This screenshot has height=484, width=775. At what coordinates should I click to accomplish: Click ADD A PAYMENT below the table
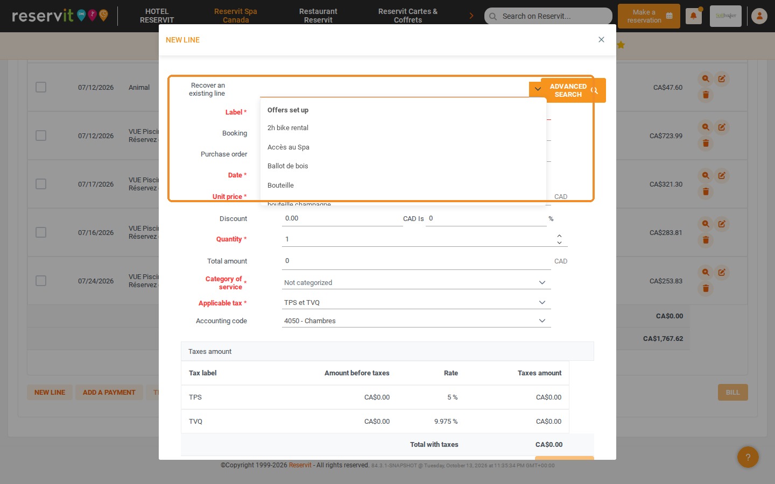click(x=109, y=393)
